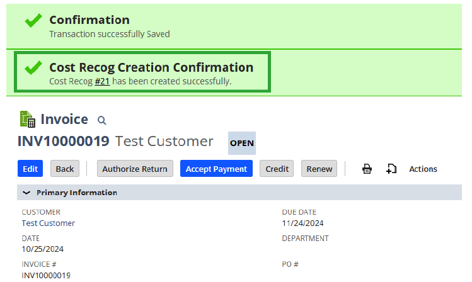Click the OPEN status badge
The height and width of the screenshot is (282, 472).
[242, 143]
